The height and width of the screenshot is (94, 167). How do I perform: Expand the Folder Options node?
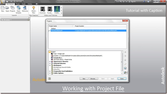[50, 73]
